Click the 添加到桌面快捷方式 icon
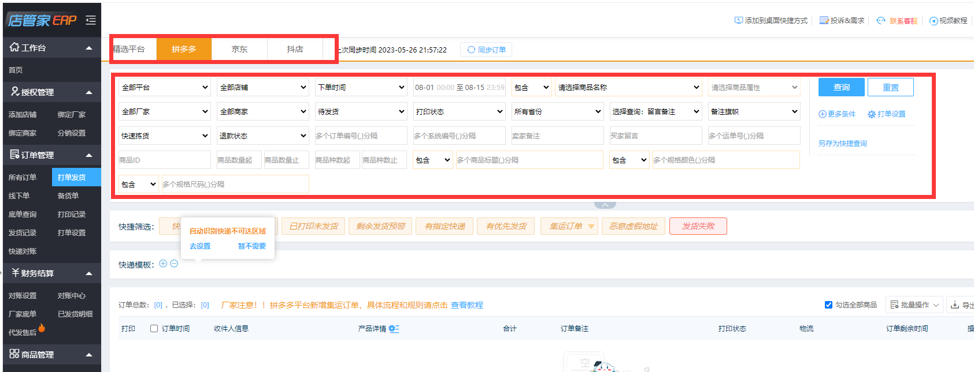 [738, 20]
